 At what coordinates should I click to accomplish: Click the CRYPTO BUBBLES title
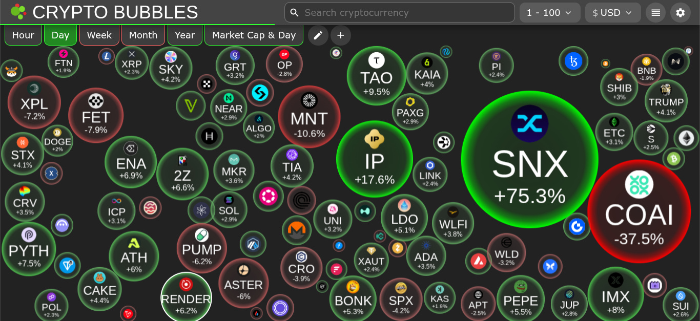pos(115,12)
